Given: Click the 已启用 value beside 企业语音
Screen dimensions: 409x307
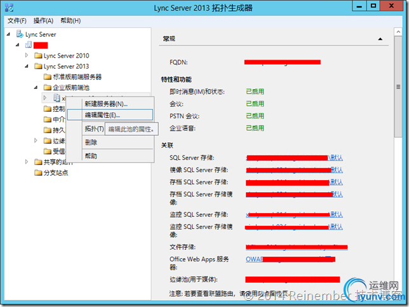Looking at the screenshot, I should [x=255, y=128].
